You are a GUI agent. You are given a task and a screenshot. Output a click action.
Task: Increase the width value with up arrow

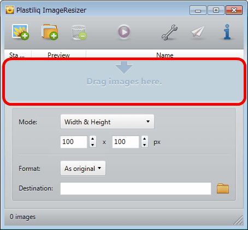coord(93,139)
